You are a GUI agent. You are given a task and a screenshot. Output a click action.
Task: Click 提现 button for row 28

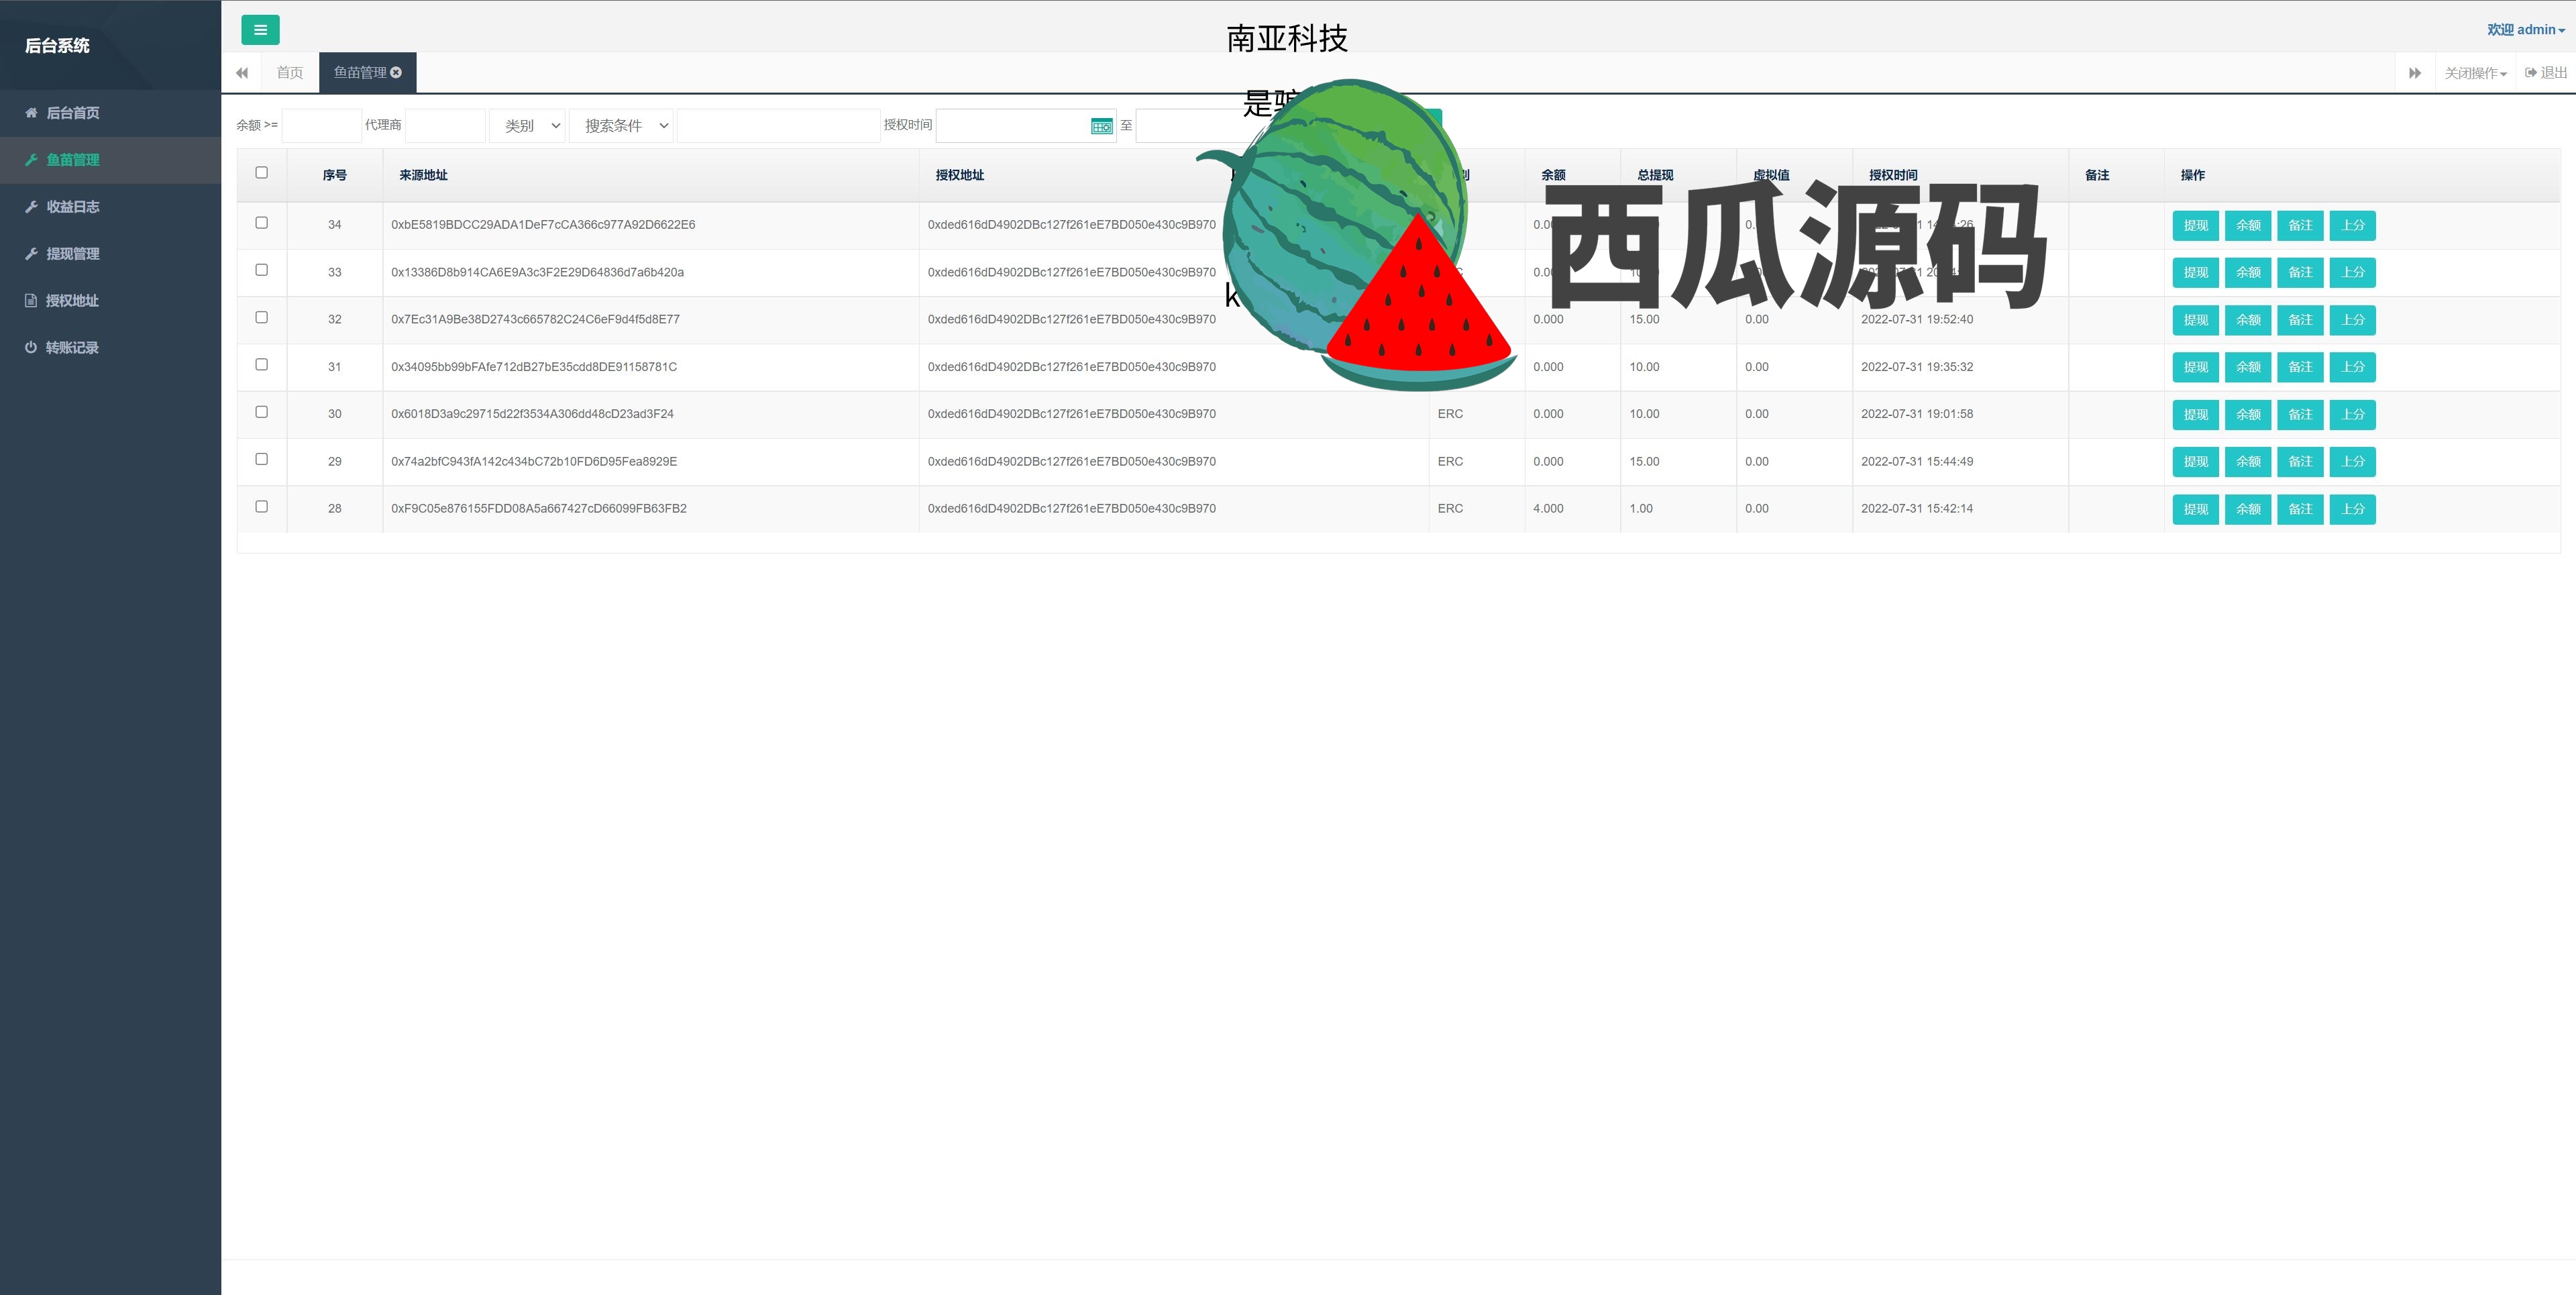[2196, 509]
